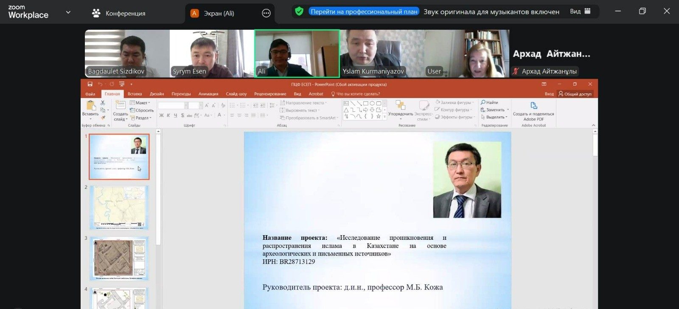Expand the Zoom Workplace dropdown chevron
The height and width of the screenshot is (309, 679).
[68, 12]
